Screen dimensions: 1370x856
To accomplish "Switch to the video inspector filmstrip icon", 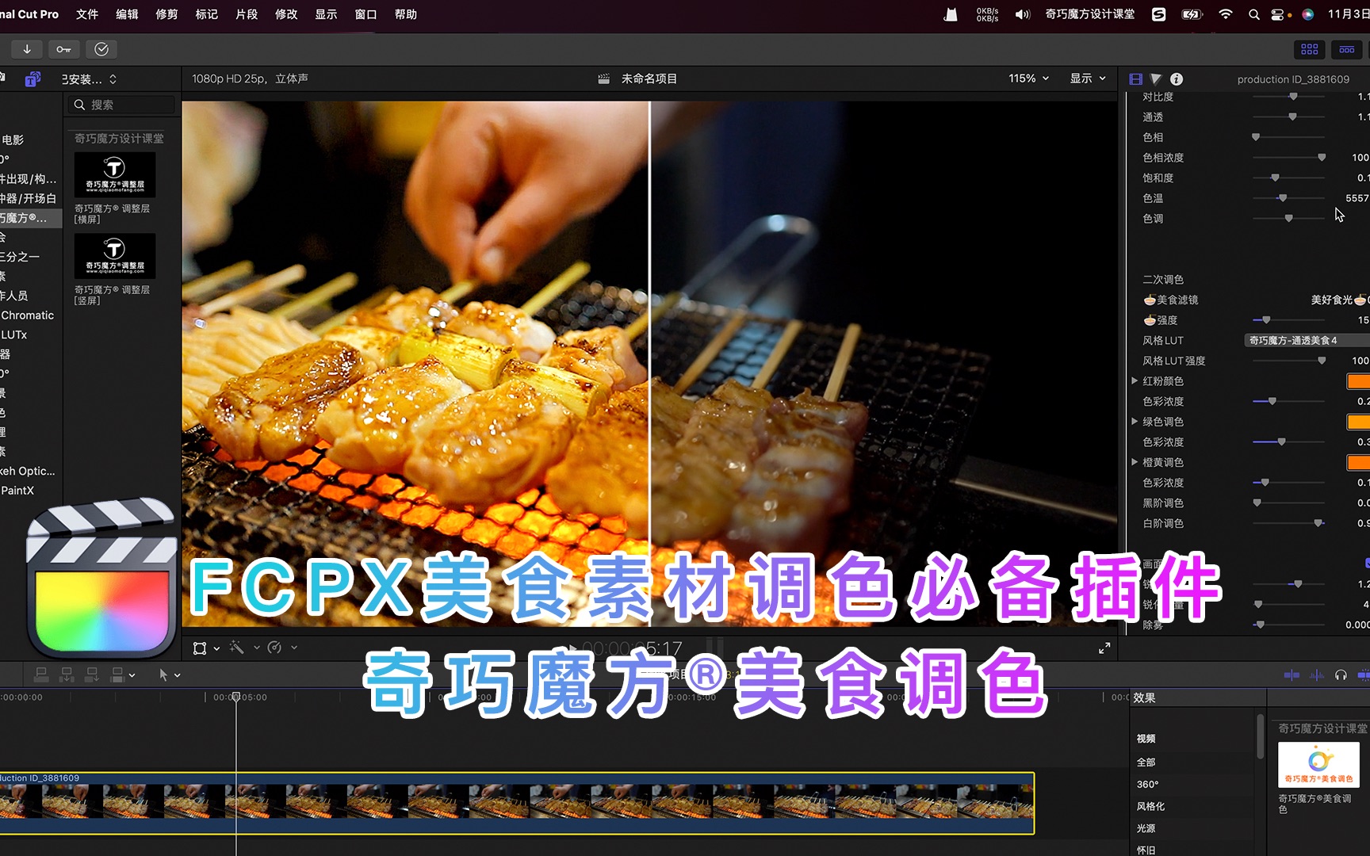I will pos(1135,79).
